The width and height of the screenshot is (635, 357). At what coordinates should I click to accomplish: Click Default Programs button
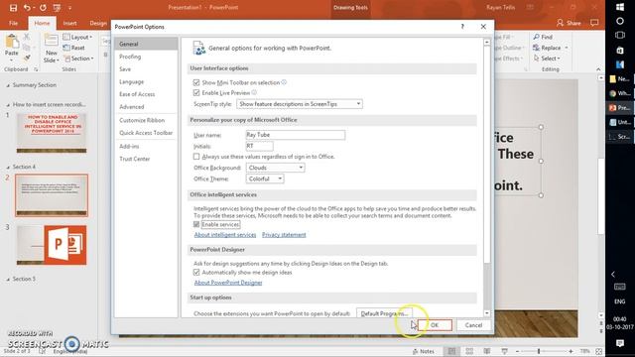tap(384, 313)
